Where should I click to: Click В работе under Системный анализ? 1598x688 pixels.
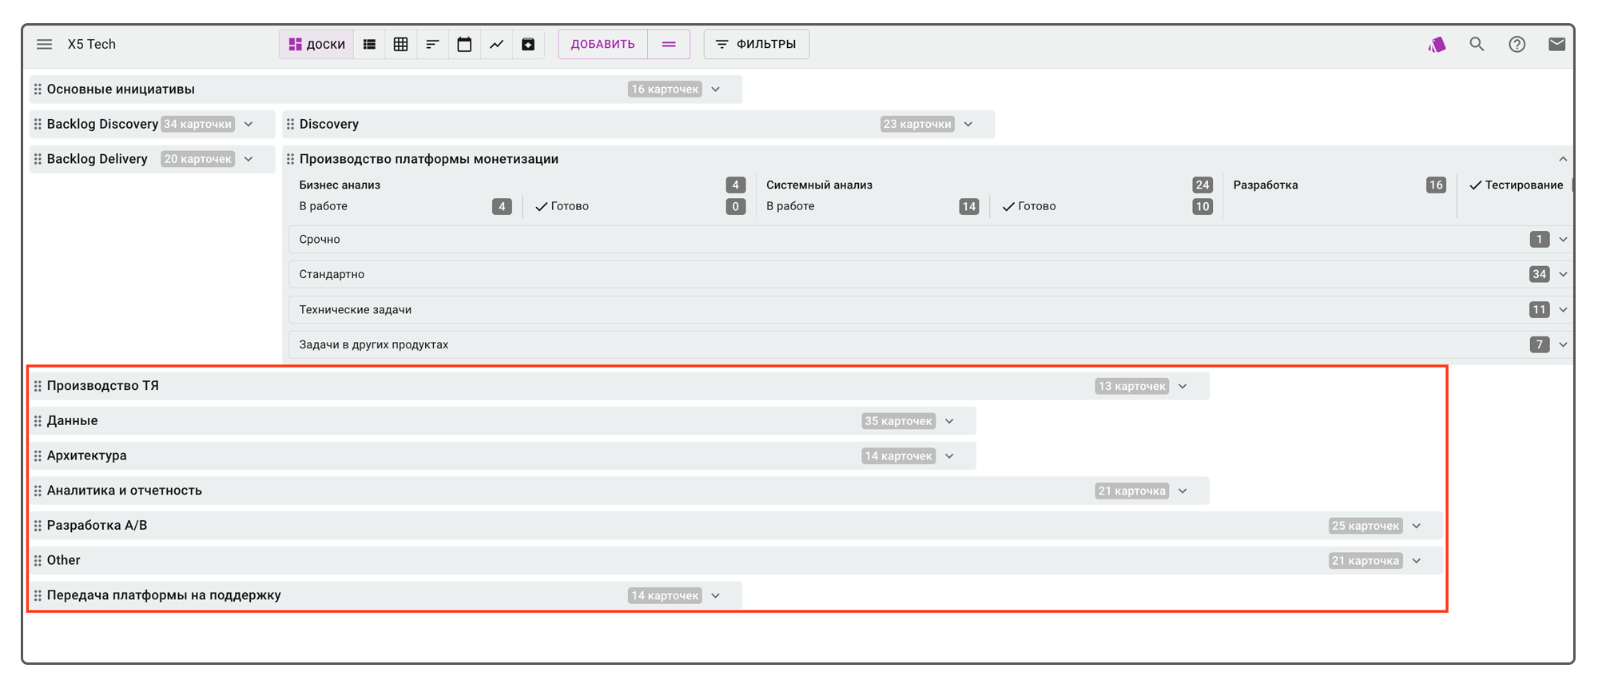click(790, 207)
